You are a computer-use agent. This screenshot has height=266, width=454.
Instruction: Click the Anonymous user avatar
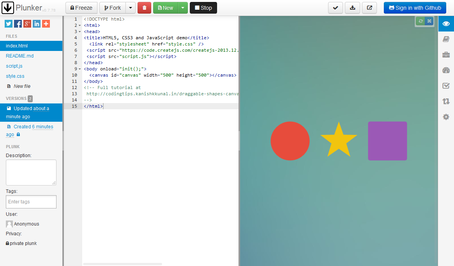[9, 224]
